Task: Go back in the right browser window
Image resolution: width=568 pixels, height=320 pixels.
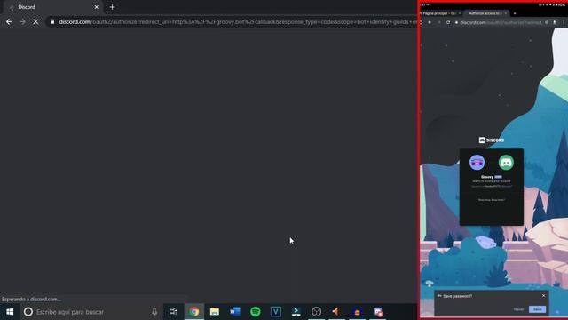Action: tap(430, 22)
